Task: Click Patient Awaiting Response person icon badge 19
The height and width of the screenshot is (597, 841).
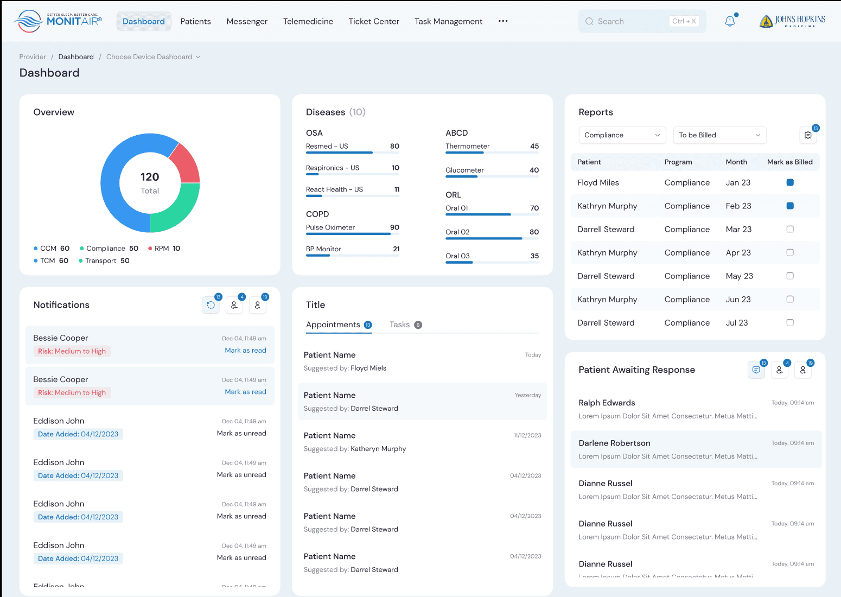Action: pyautogui.click(x=803, y=370)
